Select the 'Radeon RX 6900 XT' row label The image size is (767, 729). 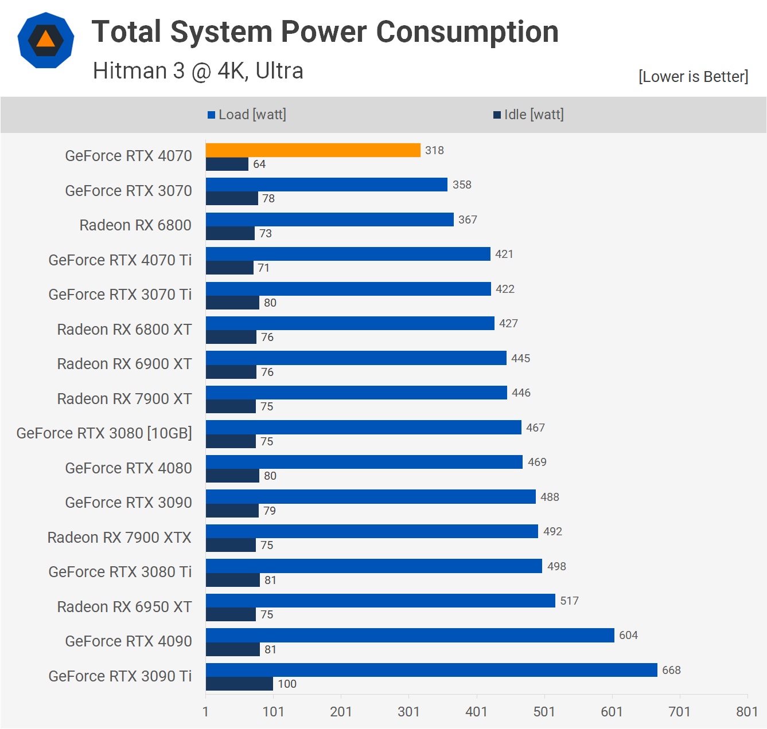(124, 364)
